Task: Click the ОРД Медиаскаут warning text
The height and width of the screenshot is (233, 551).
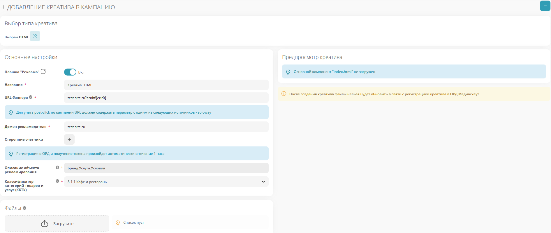Action: click(x=384, y=94)
